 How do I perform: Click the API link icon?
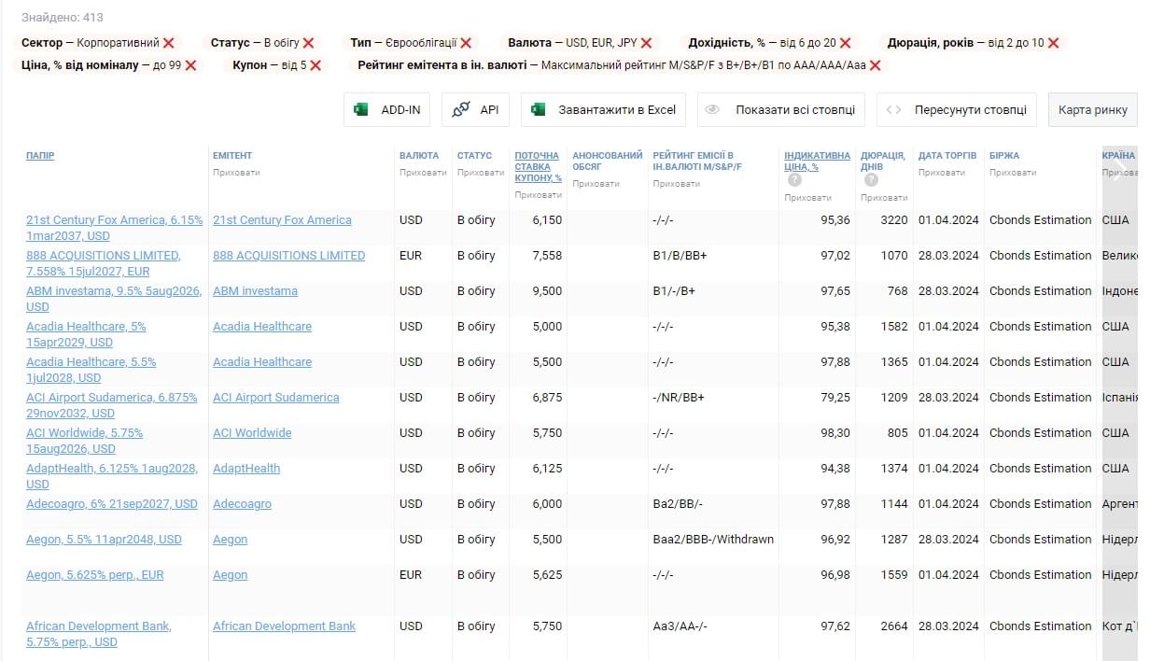(x=460, y=109)
